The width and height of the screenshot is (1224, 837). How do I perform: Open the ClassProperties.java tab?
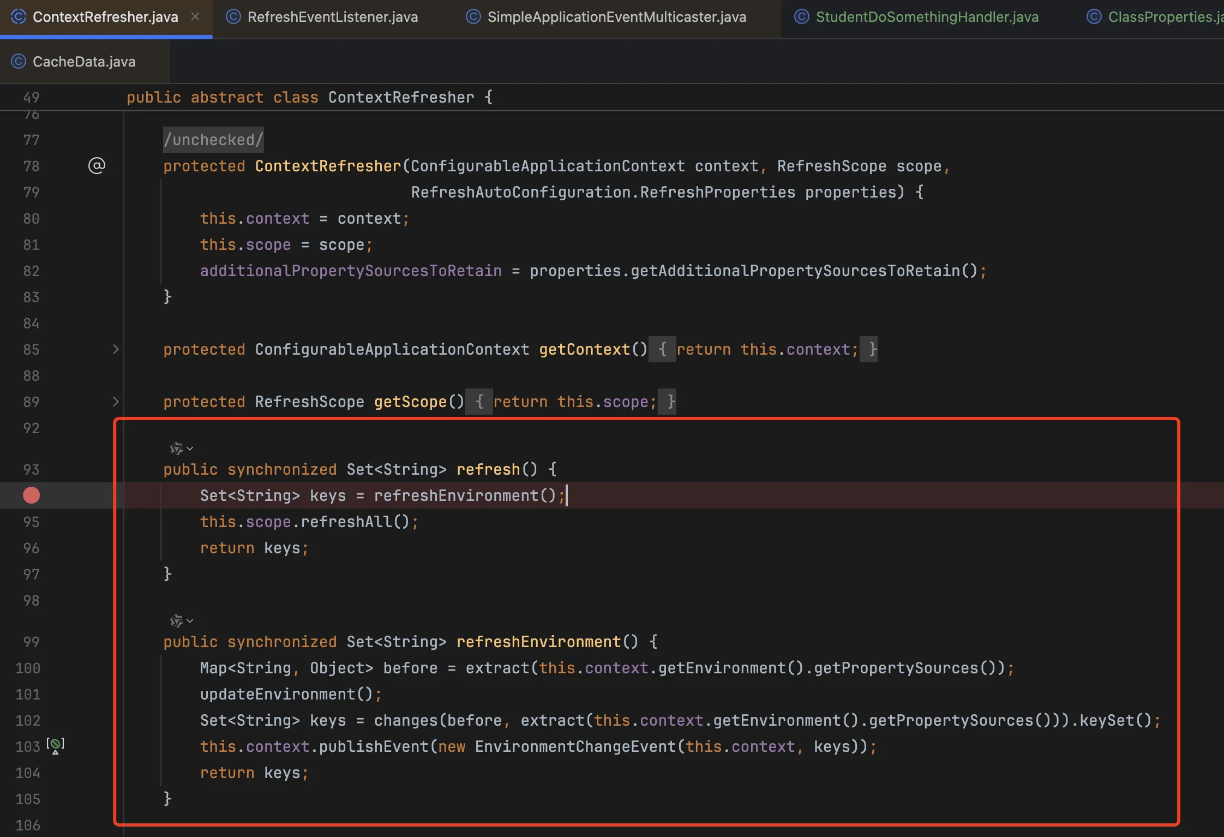click(x=1162, y=17)
